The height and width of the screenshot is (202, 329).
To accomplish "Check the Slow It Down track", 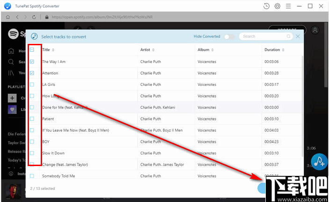I will pos(32,153).
